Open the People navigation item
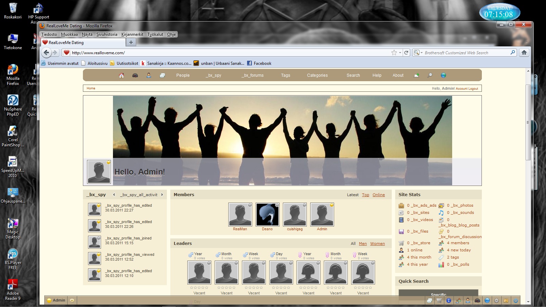This screenshot has height=307, width=546. [x=183, y=75]
